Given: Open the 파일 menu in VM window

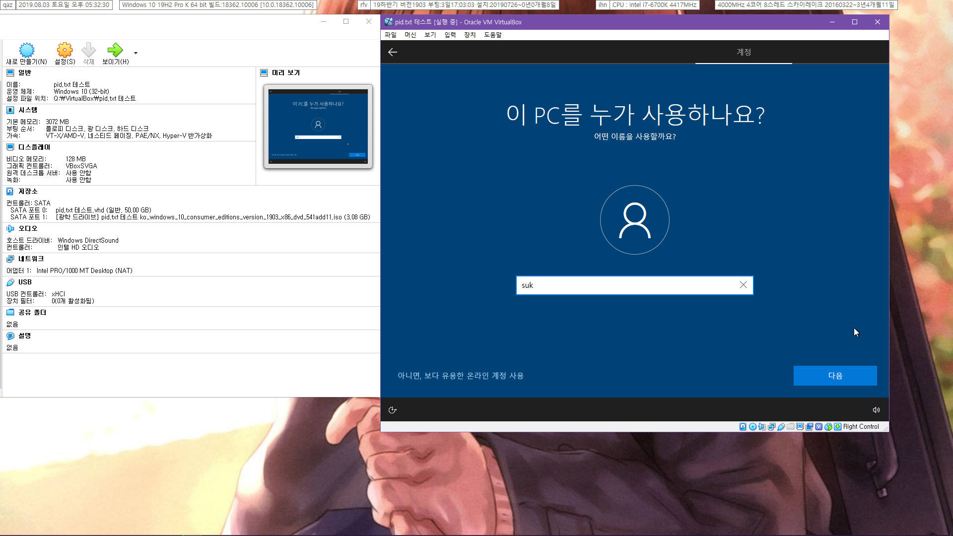Looking at the screenshot, I should coord(391,35).
